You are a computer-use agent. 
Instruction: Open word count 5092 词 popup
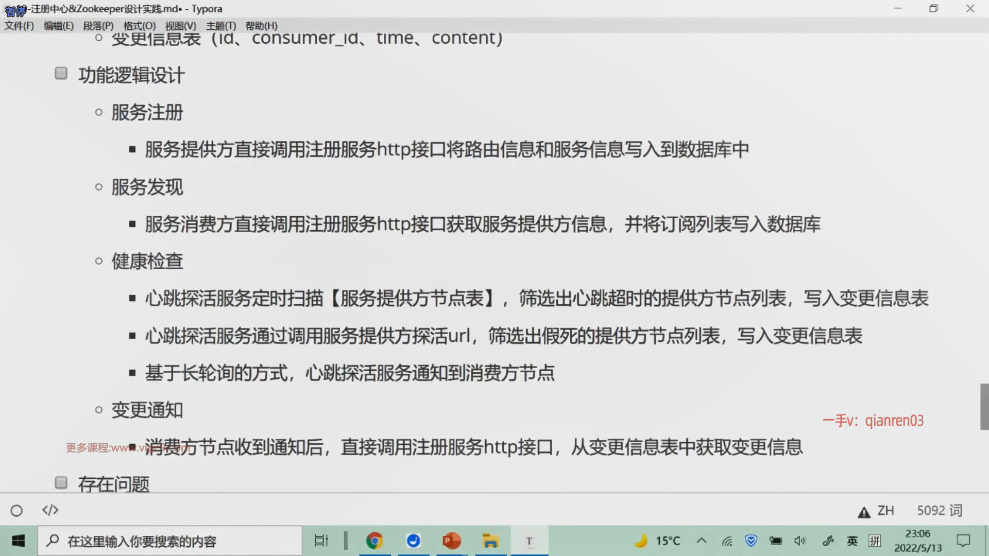(939, 510)
